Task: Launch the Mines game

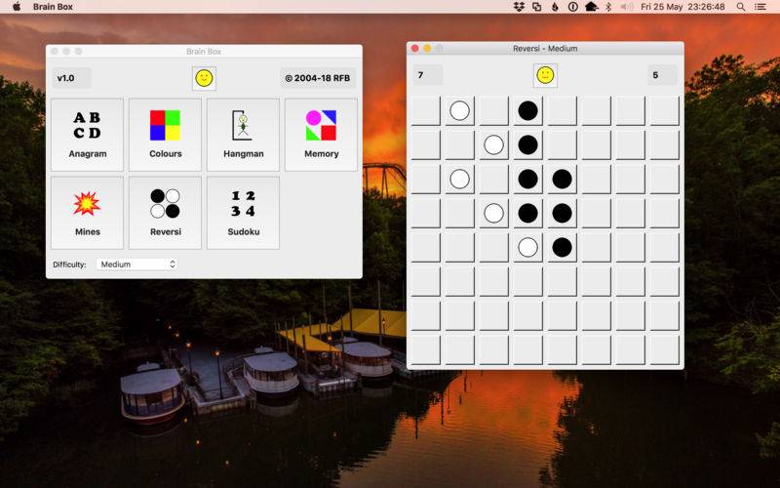Action: tap(87, 213)
